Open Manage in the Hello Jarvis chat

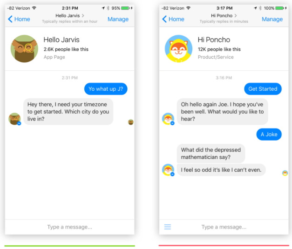(118, 19)
